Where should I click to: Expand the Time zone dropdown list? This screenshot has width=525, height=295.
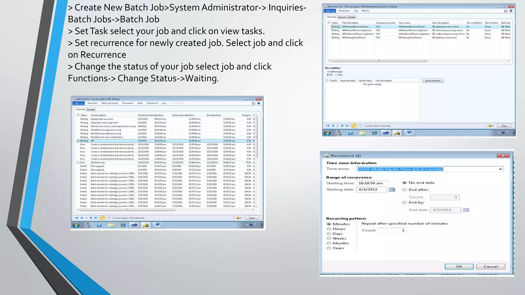[500, 169]
